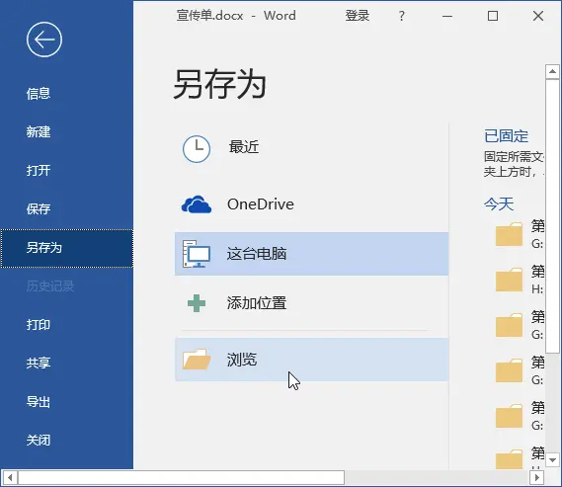
Task: Click the 今天 heading
Action: pyautogui.click(x=499, y=204)
